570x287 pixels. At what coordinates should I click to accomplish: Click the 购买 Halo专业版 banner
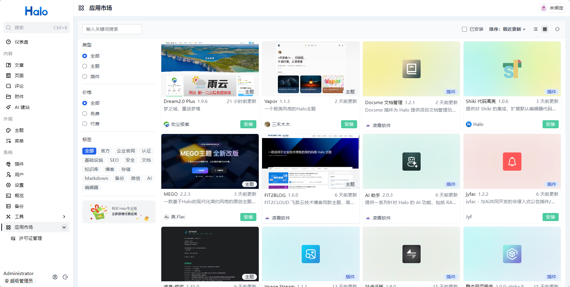point(119,212)
